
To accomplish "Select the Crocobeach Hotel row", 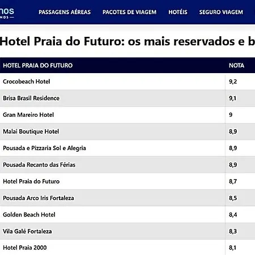I will [x=127, y=82].
